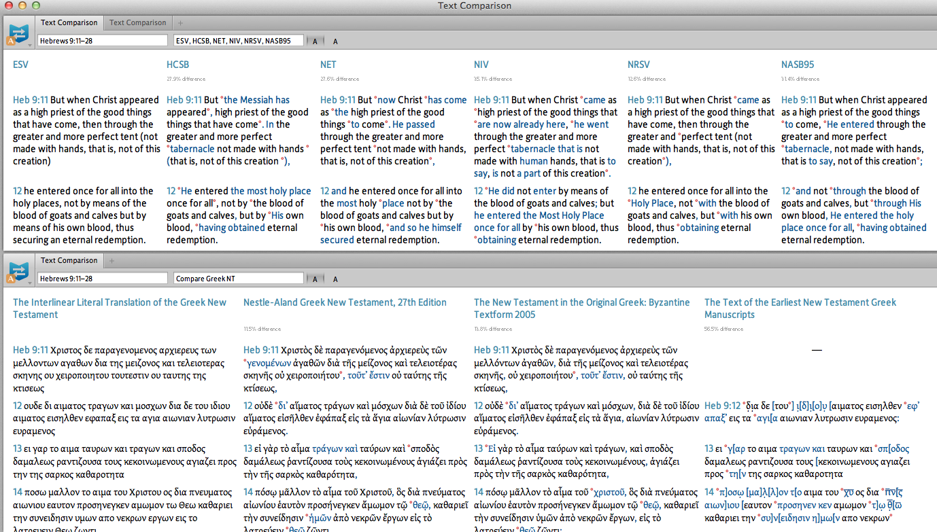
Task: Click the Text Comparison panel icon in the lower panel
Action: pyautogui.click(x=18, y=271)
